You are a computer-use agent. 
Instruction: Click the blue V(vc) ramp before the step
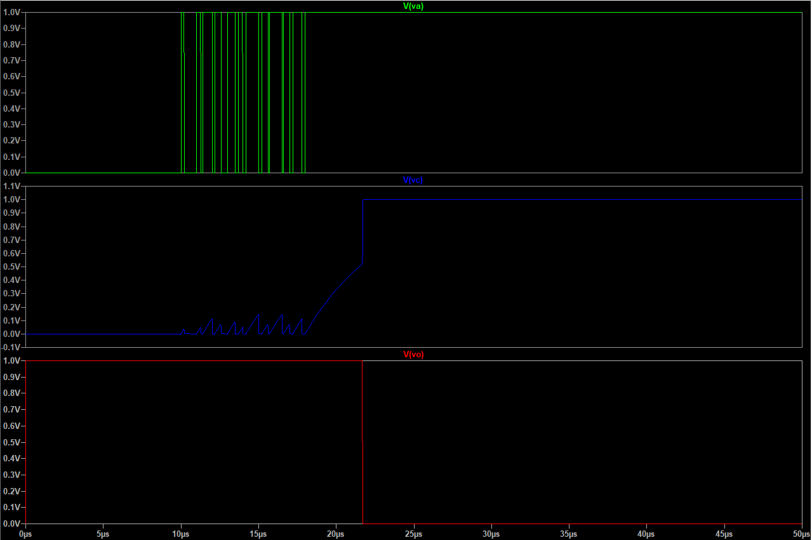point(336,286)
